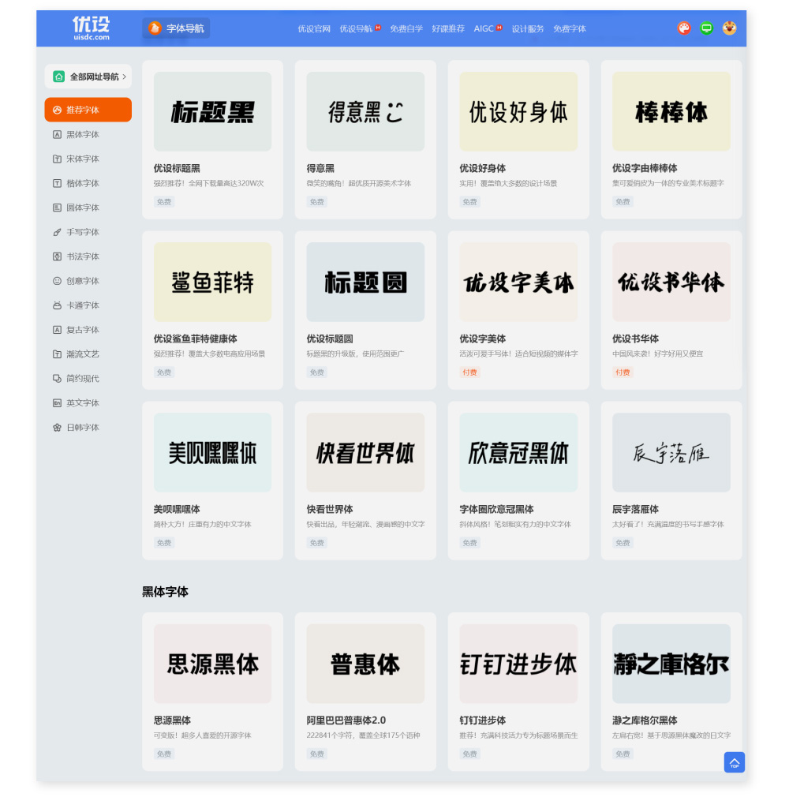The height and width of the screenshot is (797, 789).
Task: Select 手写字体 category label in sidebar
Action: tap(83, 232)
